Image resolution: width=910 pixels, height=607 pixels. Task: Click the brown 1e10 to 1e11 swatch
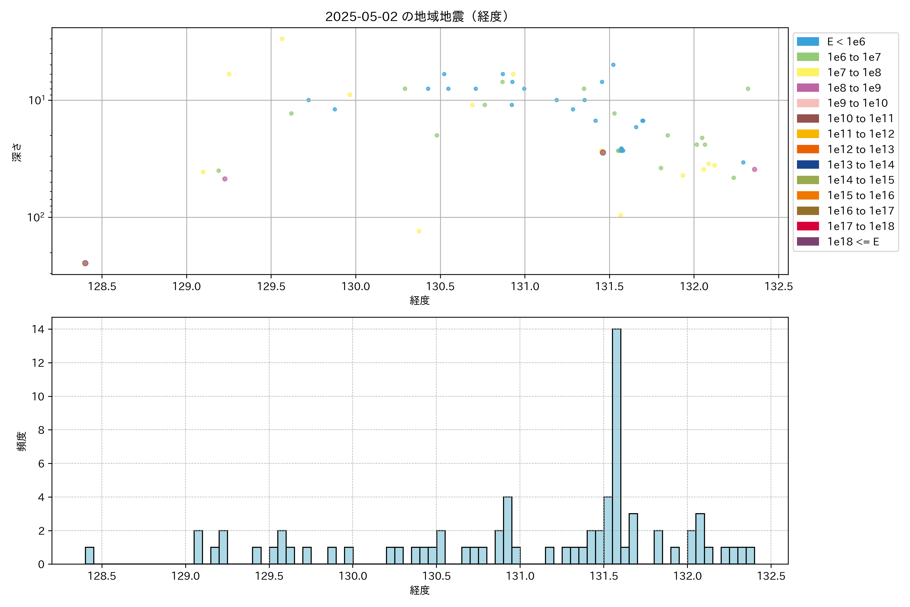pyautogui.click(x=807, y=118)
